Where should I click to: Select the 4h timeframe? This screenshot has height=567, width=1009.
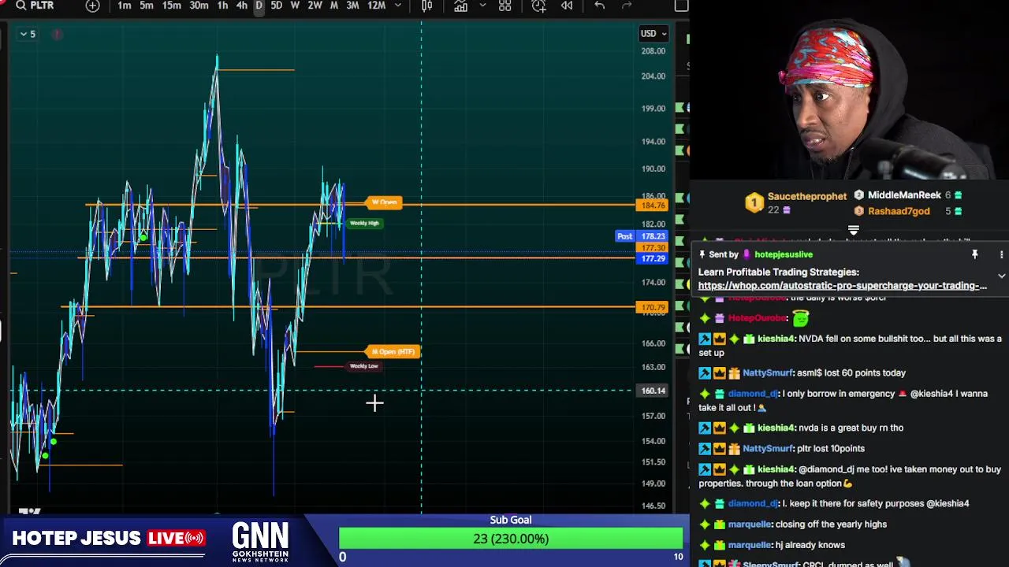coord(241,6)
